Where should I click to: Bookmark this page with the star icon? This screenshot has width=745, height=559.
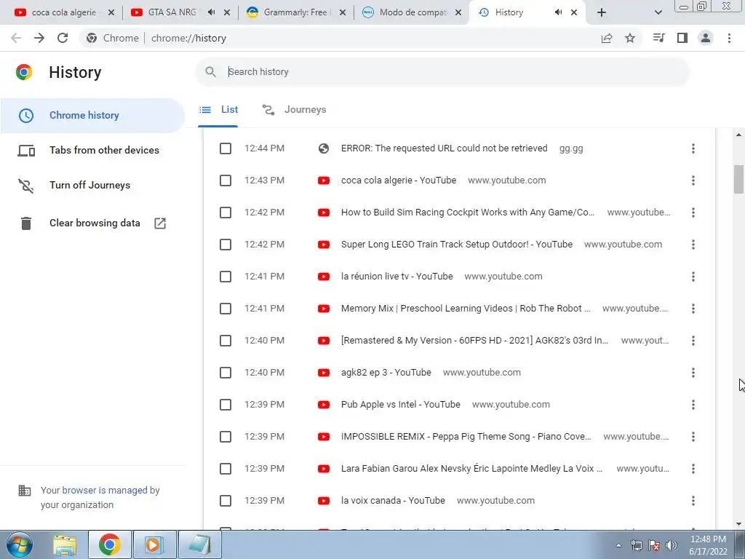pos(630,38)
